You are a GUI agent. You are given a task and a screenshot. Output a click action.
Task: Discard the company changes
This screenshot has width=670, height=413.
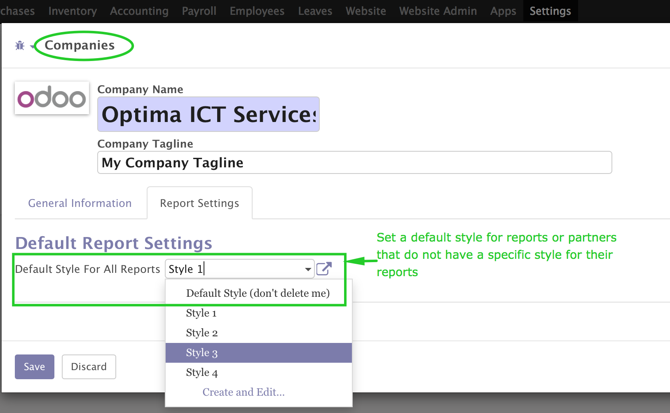89,367
